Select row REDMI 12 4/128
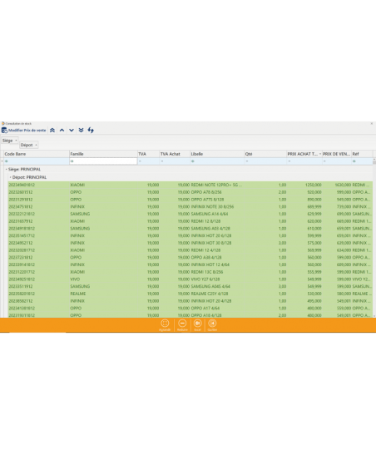 pos(190,250)
